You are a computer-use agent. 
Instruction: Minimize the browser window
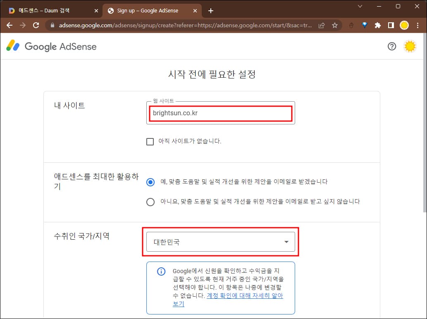(379, 6)
